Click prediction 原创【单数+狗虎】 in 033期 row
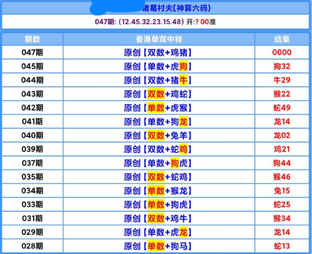The height and width of the screenshot is (254, 312). [x=158, y=204]
